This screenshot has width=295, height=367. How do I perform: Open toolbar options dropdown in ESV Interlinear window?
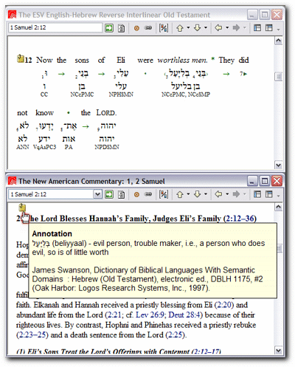click(x=278, y=30)
